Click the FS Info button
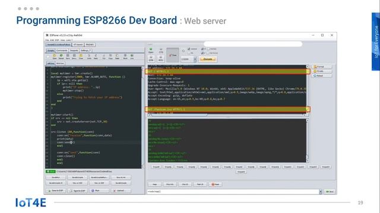 pos(322,71)
